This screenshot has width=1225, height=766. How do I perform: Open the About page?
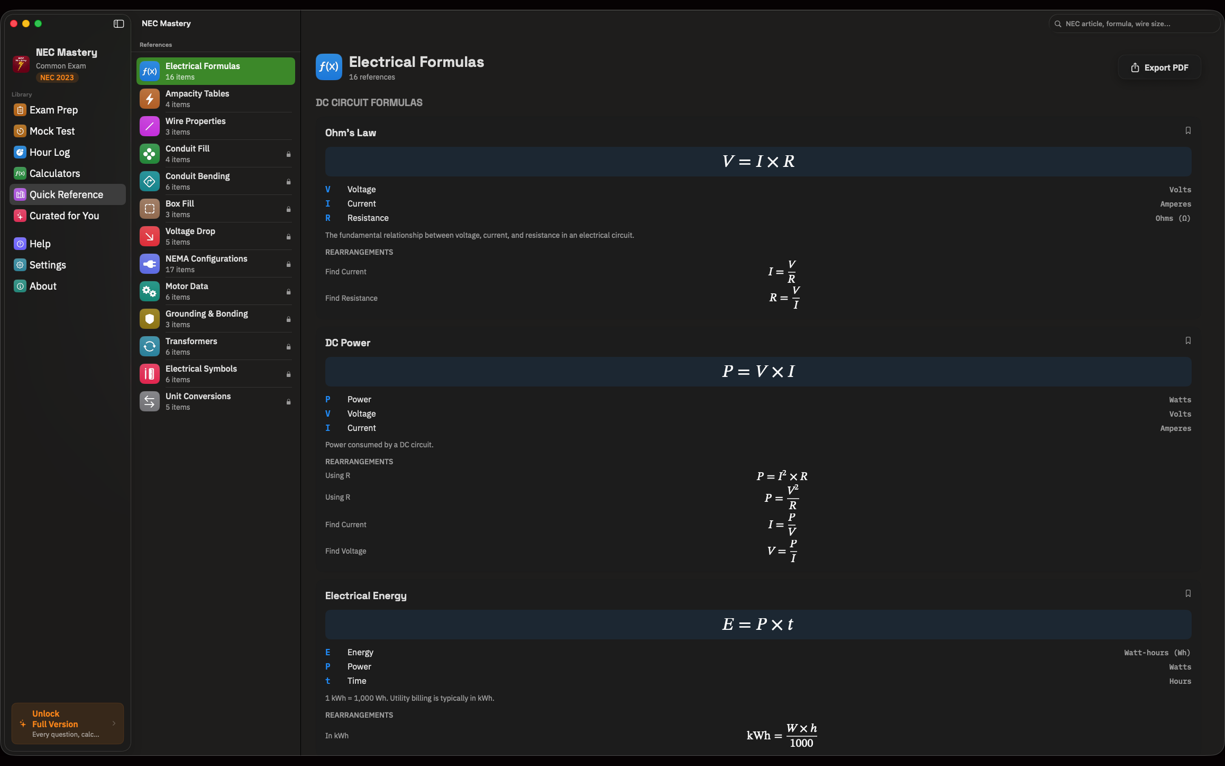(67, 286)
